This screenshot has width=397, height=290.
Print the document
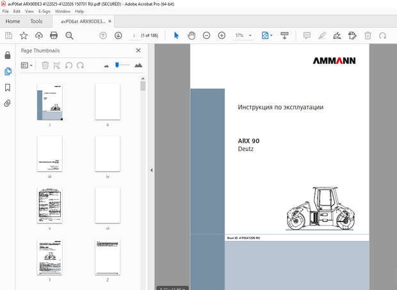pyautogui.click(x=54, y=35)
